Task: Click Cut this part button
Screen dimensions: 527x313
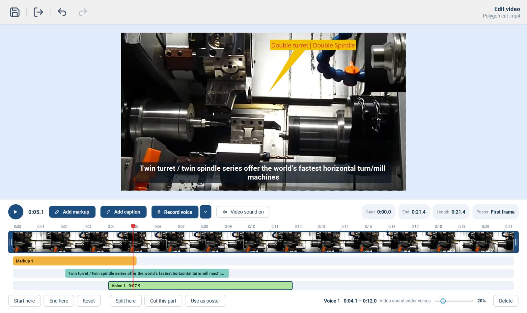Action: pyautogui.click(x=163, y=301)
